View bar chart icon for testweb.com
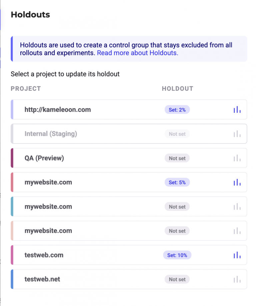The height and width of the screenshot is (306, 256). point(237,255)
